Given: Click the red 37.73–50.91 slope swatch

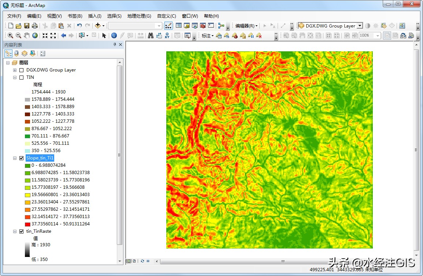Looking at the screenshot, I should click(27, 224).
